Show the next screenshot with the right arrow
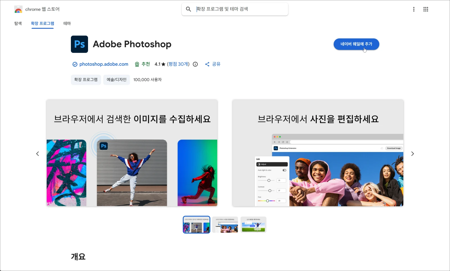450x271 pixels. click(413, 154)
